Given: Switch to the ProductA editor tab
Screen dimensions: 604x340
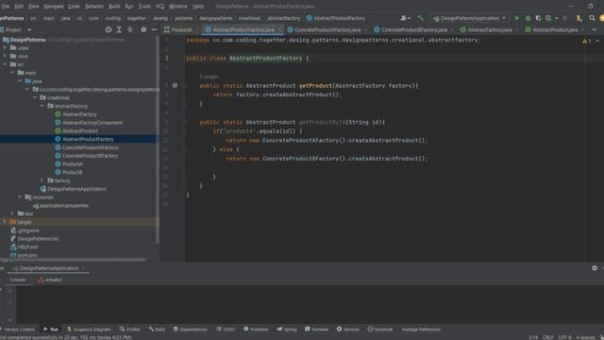Looking at the screenshot, I should pyautogui.click(x=181, y=29).
